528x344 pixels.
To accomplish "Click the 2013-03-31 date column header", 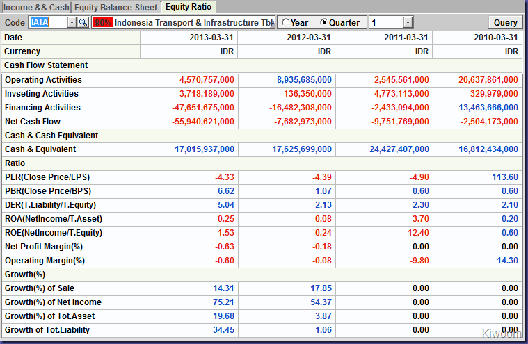I will tap(211, 38).
